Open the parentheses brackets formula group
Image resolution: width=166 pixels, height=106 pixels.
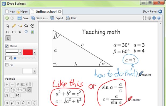pyautogui.click(x=24, y=84)
